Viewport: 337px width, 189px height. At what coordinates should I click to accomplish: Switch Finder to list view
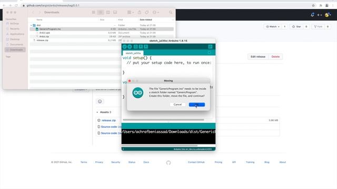coord(101,13)
